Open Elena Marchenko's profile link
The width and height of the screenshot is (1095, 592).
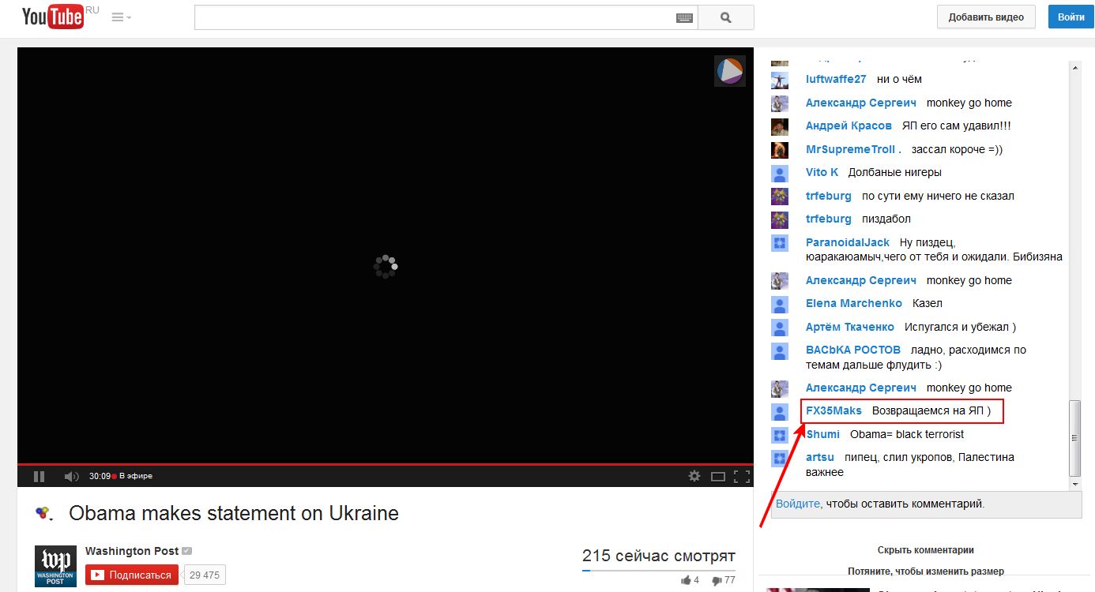(x=854, y=303)
